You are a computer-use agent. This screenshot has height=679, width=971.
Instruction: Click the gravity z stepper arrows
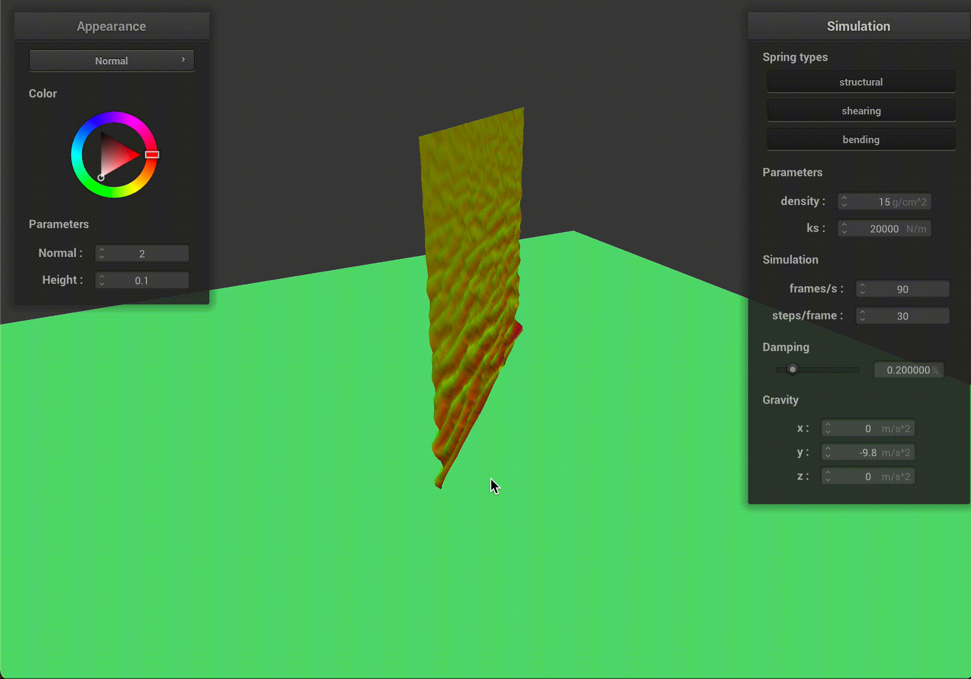828,476
